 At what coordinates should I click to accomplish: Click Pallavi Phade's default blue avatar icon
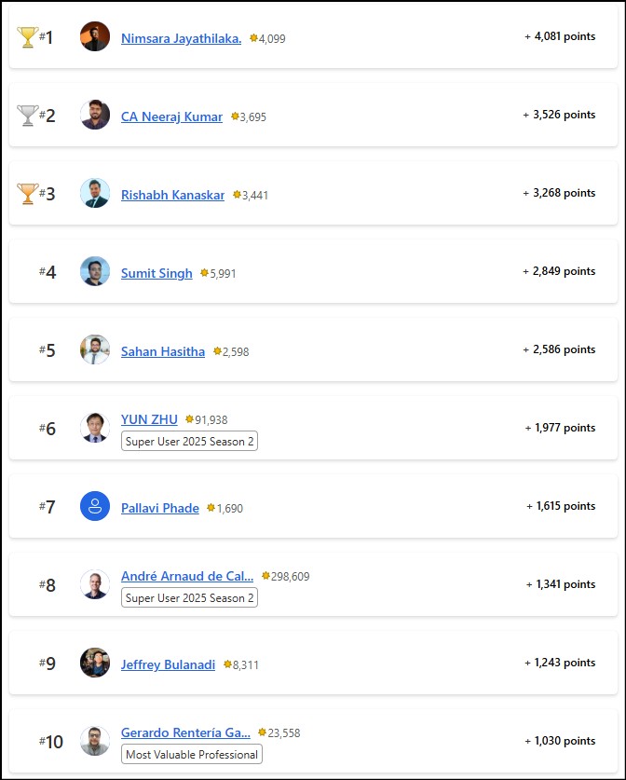95,507
